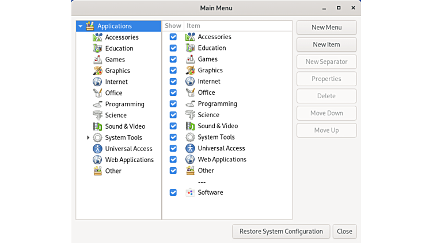Click the Sound & Video icon in the left tree
This screenshot has width=433, height=243.
coord(97,126)
